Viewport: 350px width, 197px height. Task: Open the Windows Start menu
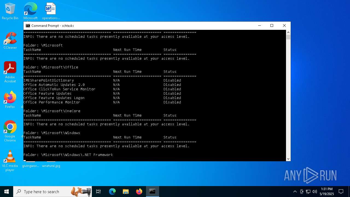tap(7, 192)
